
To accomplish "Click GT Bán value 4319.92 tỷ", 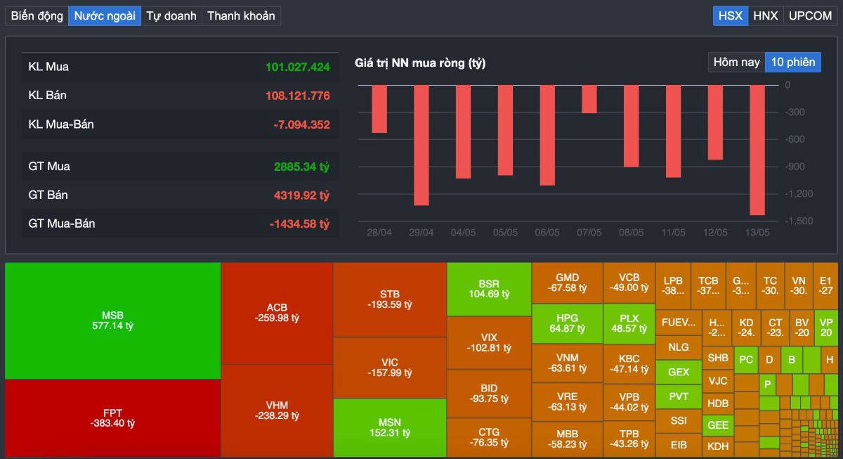I will pos(301,195).
